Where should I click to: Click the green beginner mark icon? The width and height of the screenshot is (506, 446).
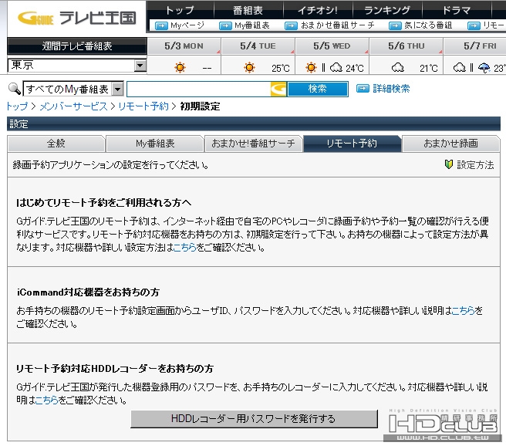pos(449,164)
